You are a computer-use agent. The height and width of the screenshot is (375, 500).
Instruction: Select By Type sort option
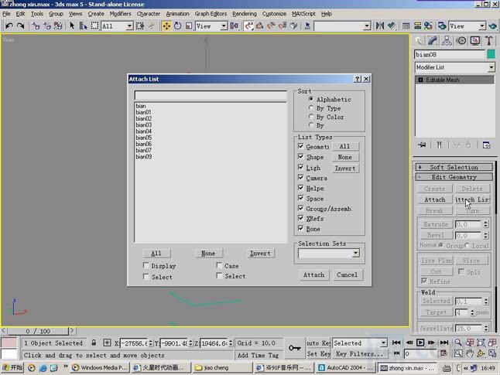(324, 108)
